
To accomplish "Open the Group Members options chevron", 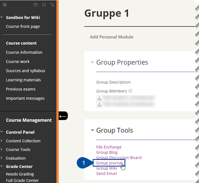I will click(x=130, y=91).
